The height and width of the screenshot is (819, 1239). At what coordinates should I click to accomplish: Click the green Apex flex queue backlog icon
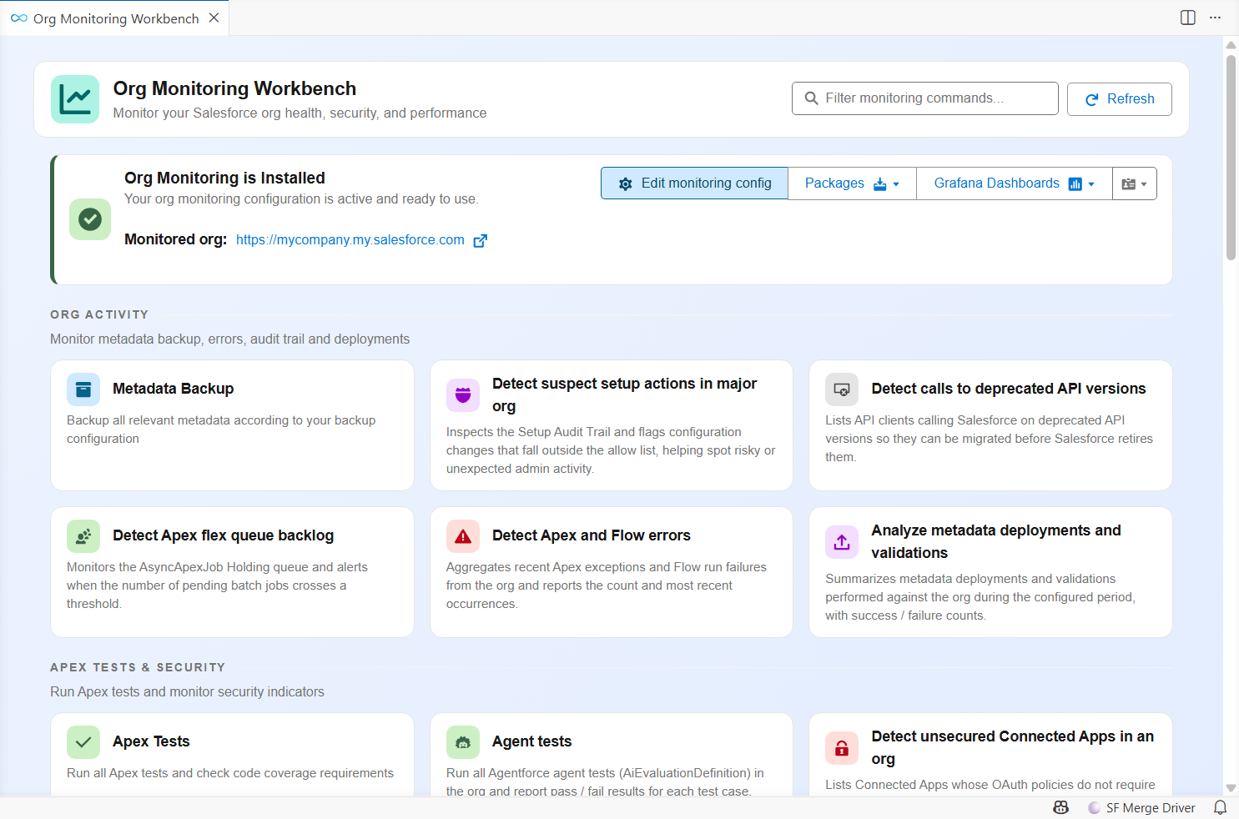83,536
